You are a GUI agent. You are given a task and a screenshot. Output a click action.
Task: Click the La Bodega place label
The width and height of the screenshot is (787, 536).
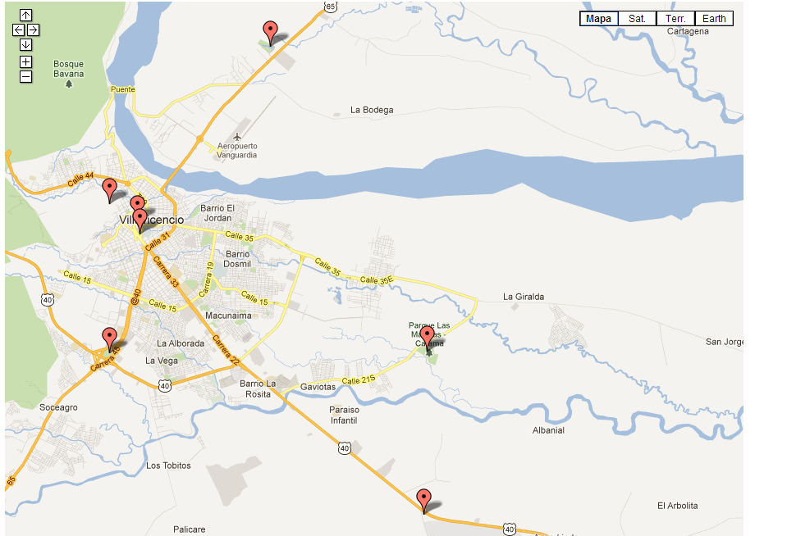tap(372, 110)
